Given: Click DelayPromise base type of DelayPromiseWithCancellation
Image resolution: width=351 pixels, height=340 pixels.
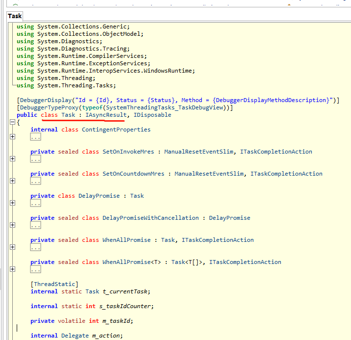Looking at the screenshot, I should [230, 218].
